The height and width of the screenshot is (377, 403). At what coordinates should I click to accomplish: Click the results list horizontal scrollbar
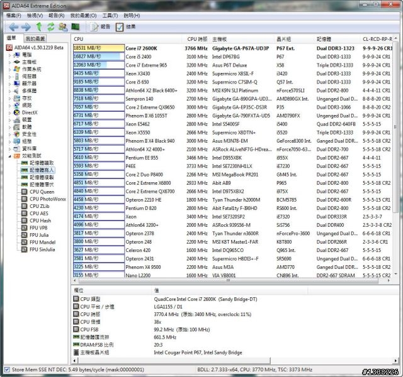(228, 281)
